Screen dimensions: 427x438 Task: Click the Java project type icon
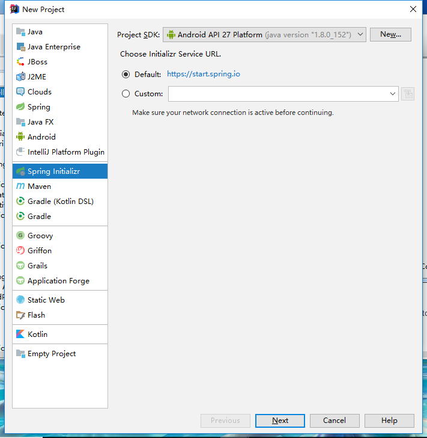(x=20, y=32)
